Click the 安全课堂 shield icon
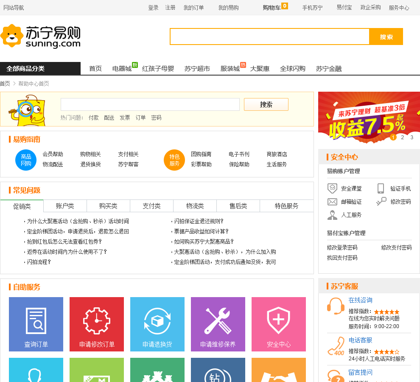Image resolution: width=420 pixels, height=382 pixels. tap(332, 188)
